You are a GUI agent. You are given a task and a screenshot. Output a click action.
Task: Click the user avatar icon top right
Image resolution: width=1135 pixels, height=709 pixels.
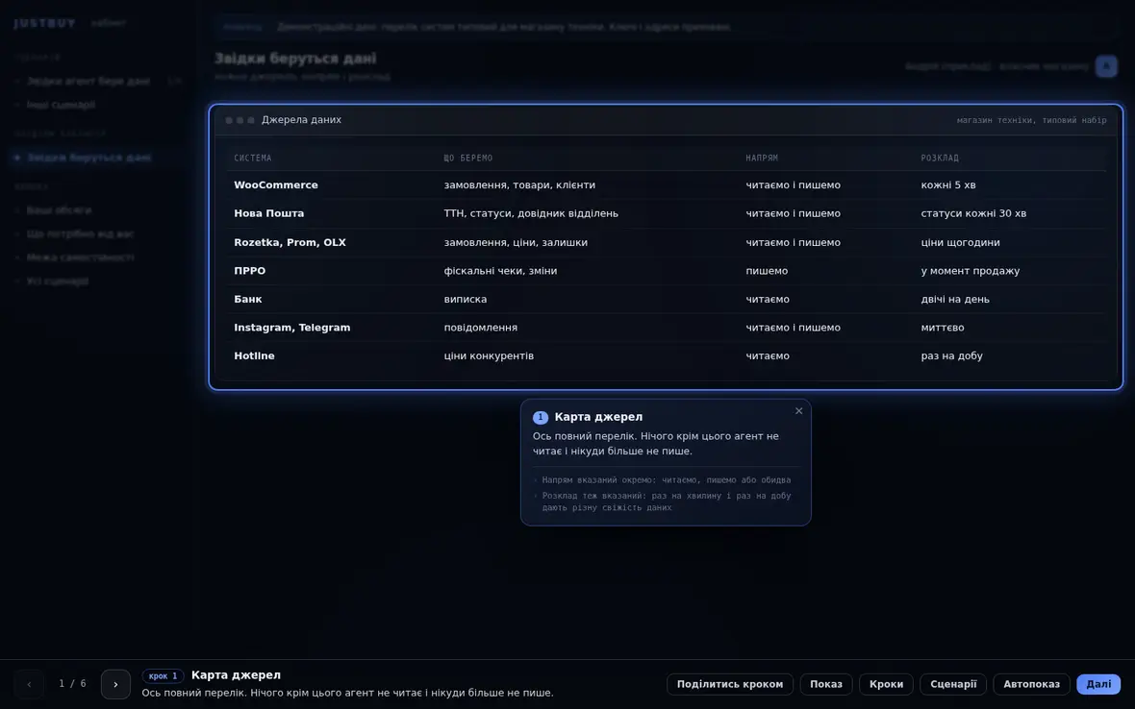pyautogui.click(x=1105, y=66)
